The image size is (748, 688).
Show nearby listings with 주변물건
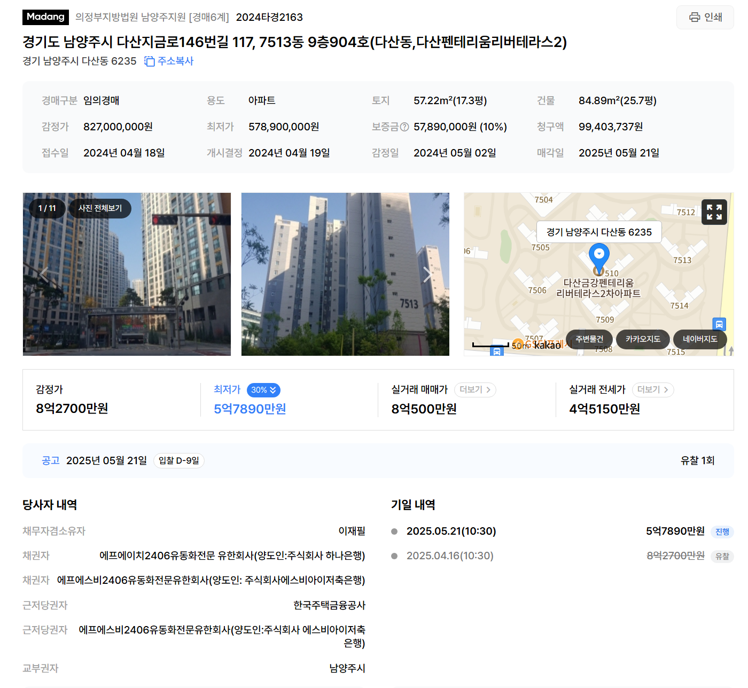(589, 339)
